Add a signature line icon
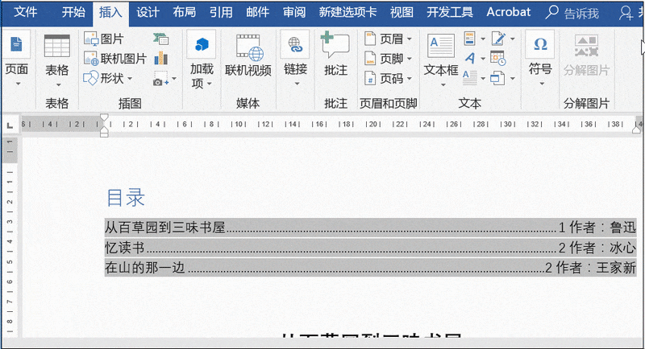The width and height of the screenshot is (645, 349). click(498, 39)
